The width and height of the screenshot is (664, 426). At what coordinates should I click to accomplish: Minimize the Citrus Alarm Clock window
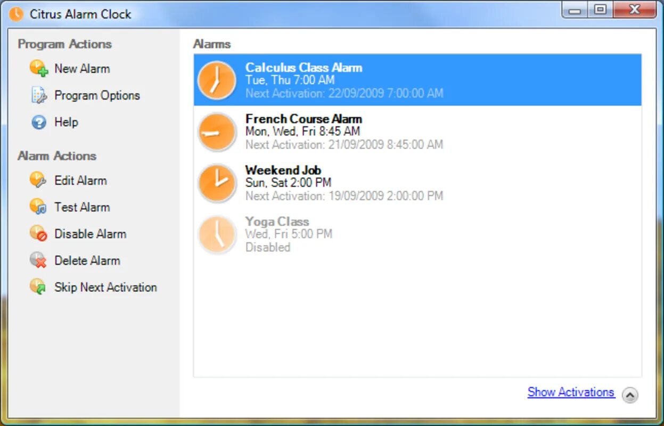click(x=575, y=10)
